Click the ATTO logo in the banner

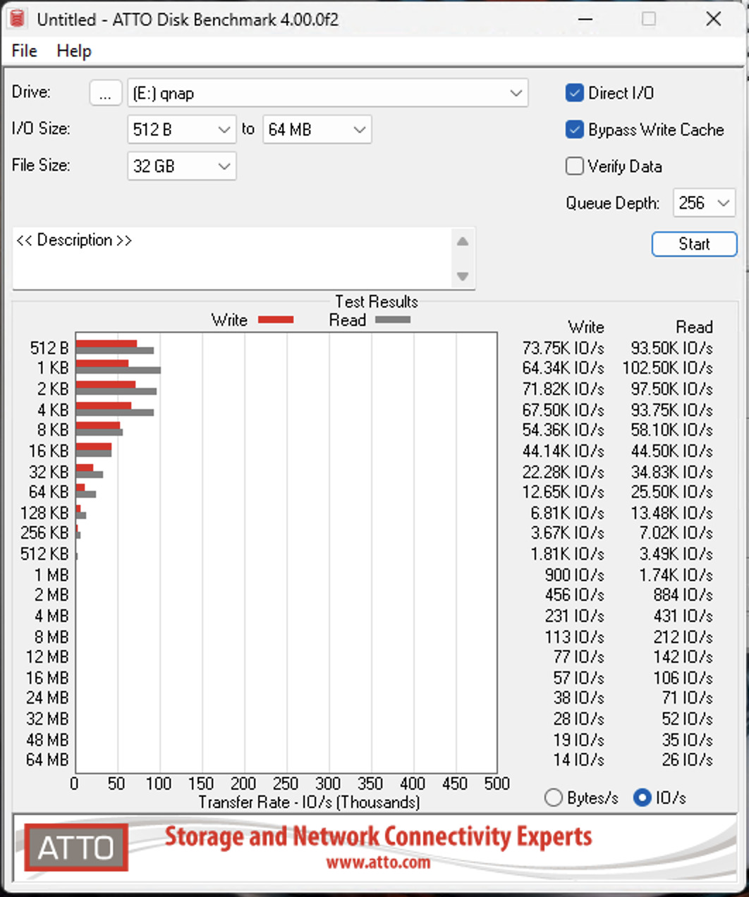tap(76, 847)
